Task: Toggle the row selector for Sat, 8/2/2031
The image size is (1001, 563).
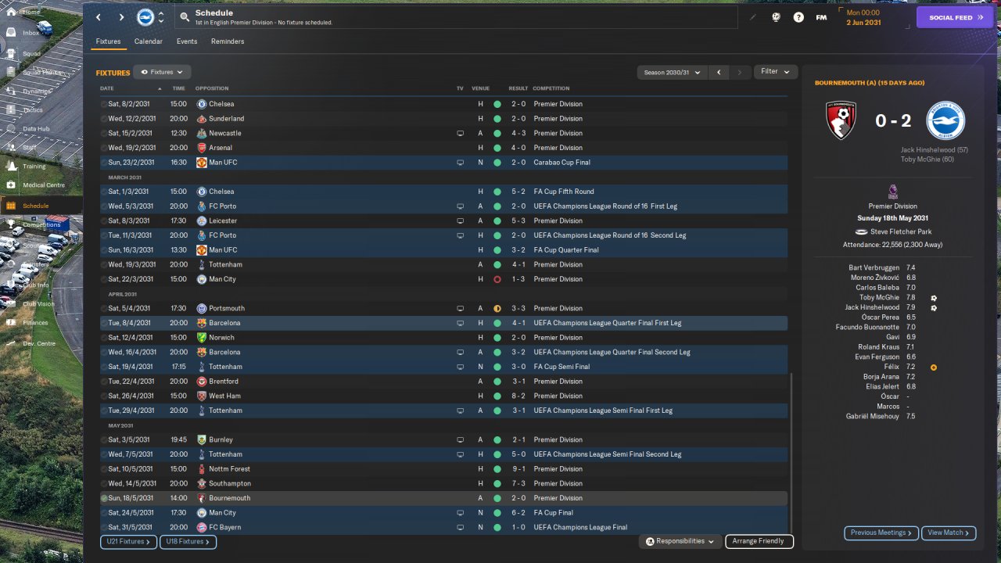Action: pyautogui.click(x=104, y=104)
